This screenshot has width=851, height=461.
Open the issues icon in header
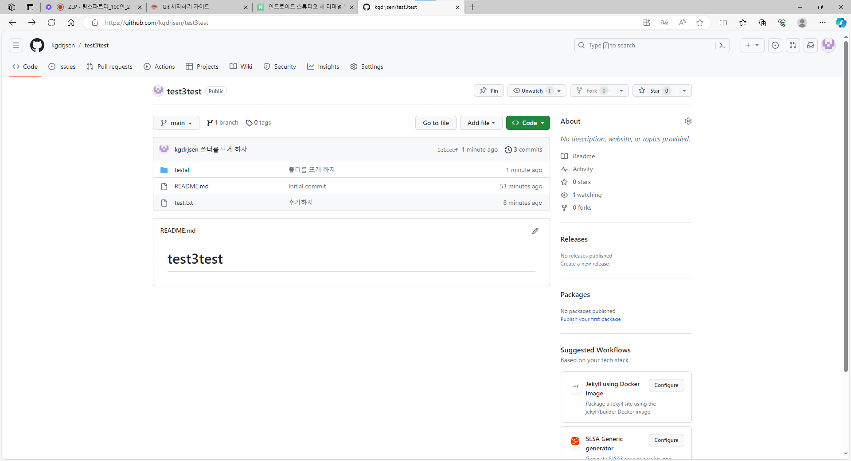coord(775,45)
